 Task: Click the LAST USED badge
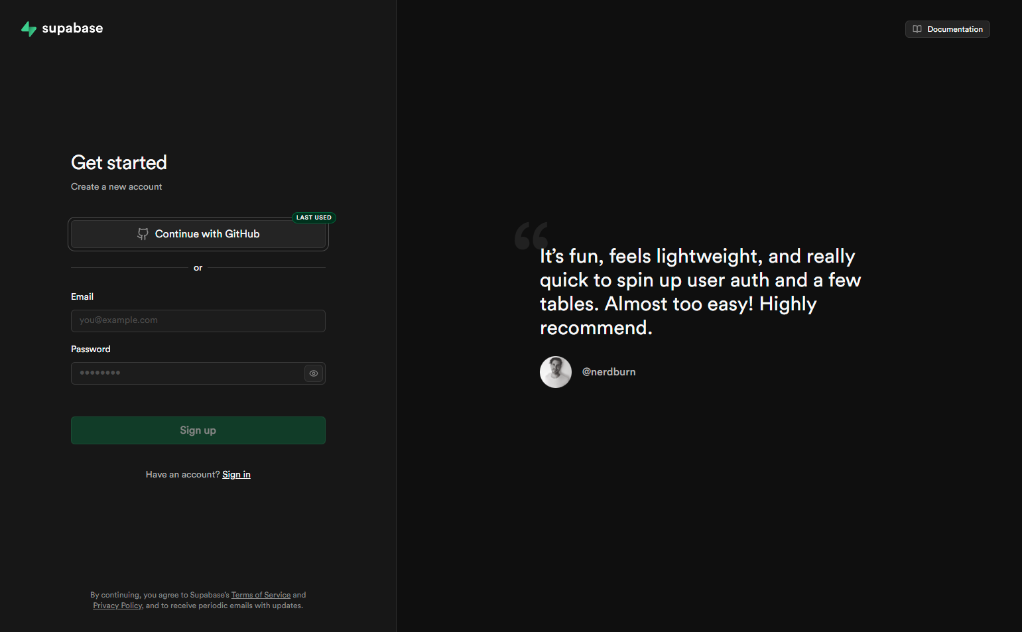(x=314, y=218)
